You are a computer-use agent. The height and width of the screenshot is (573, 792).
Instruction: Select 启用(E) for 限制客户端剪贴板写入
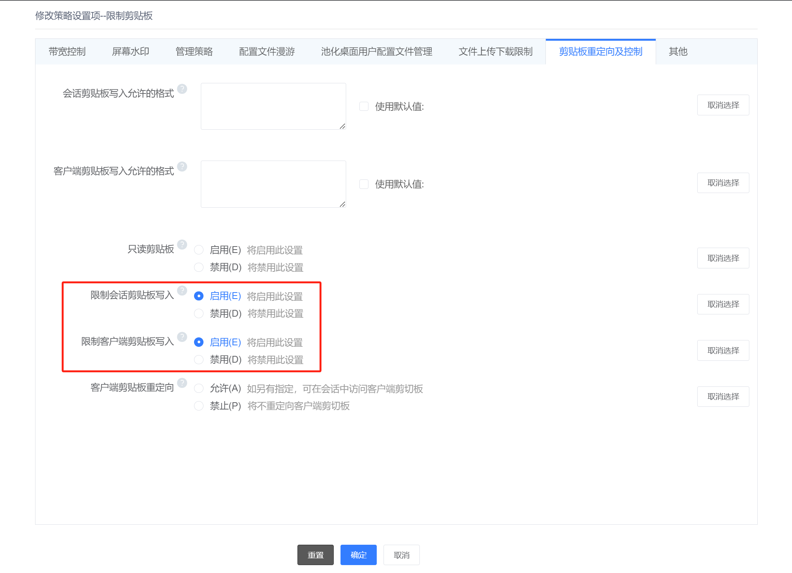[199, 342]
